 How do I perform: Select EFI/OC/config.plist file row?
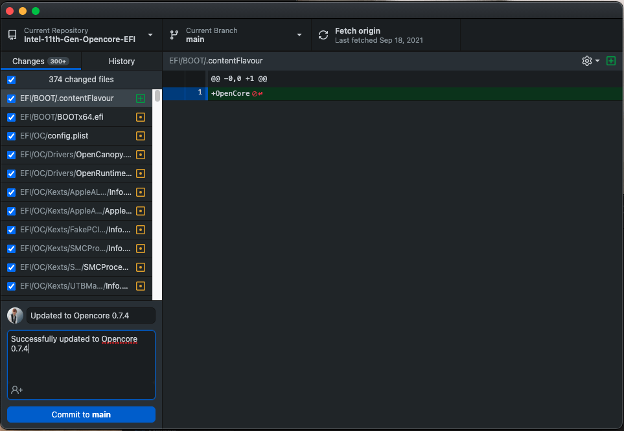click(77, 136)
